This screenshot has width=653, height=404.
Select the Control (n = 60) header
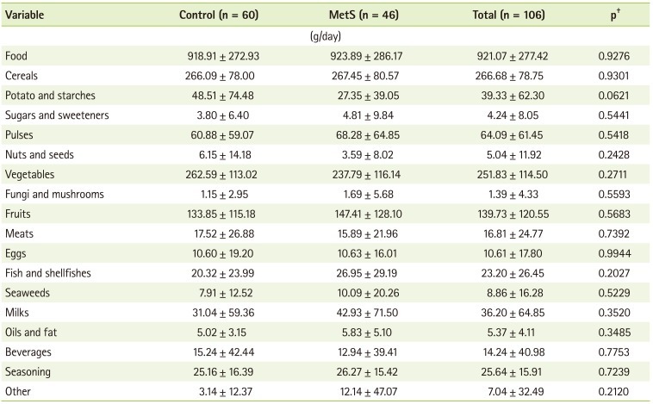pos(216,16)
